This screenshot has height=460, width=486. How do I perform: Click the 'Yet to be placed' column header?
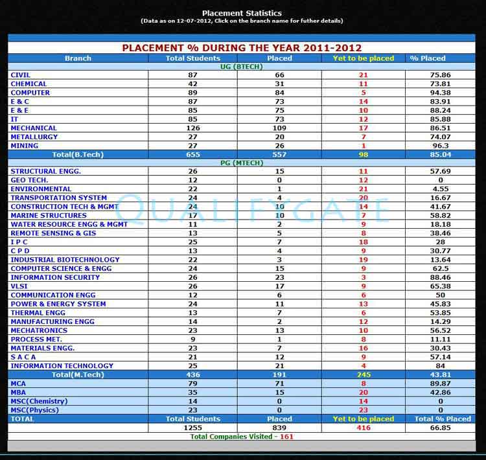[363, 58]
